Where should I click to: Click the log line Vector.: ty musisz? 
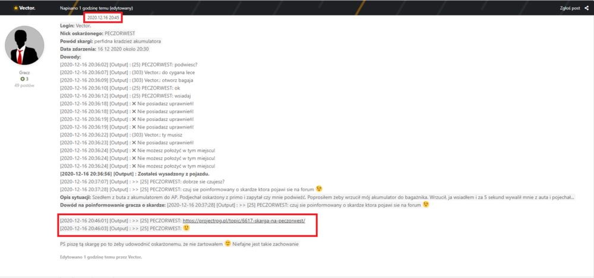(x=122, y=135)
